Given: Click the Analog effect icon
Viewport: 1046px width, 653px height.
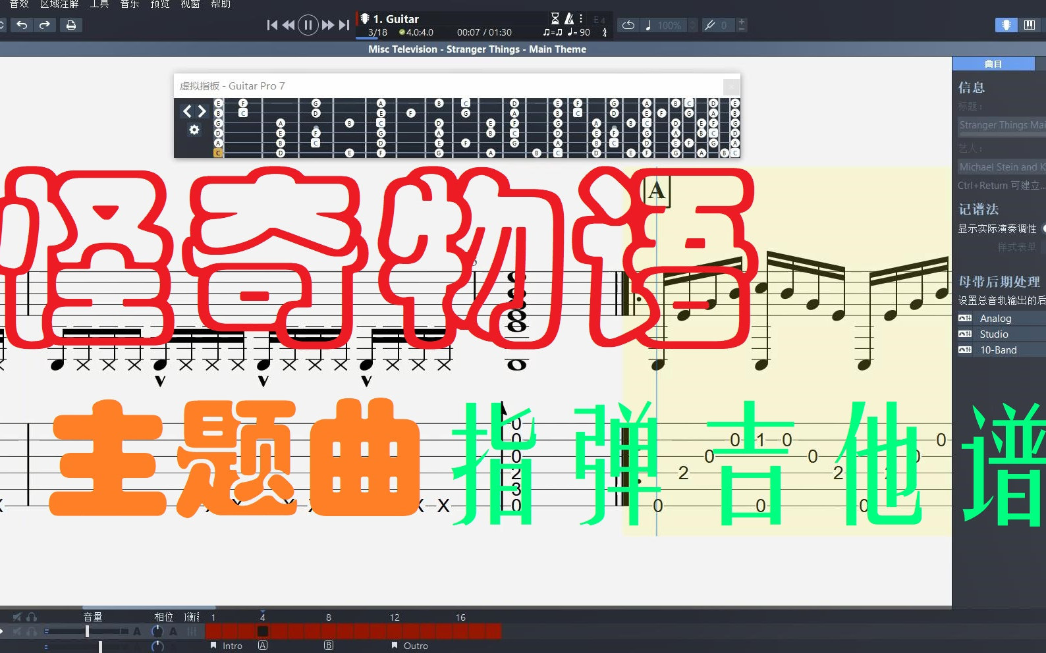Looking at the screenshot, I should pos(965,318).
